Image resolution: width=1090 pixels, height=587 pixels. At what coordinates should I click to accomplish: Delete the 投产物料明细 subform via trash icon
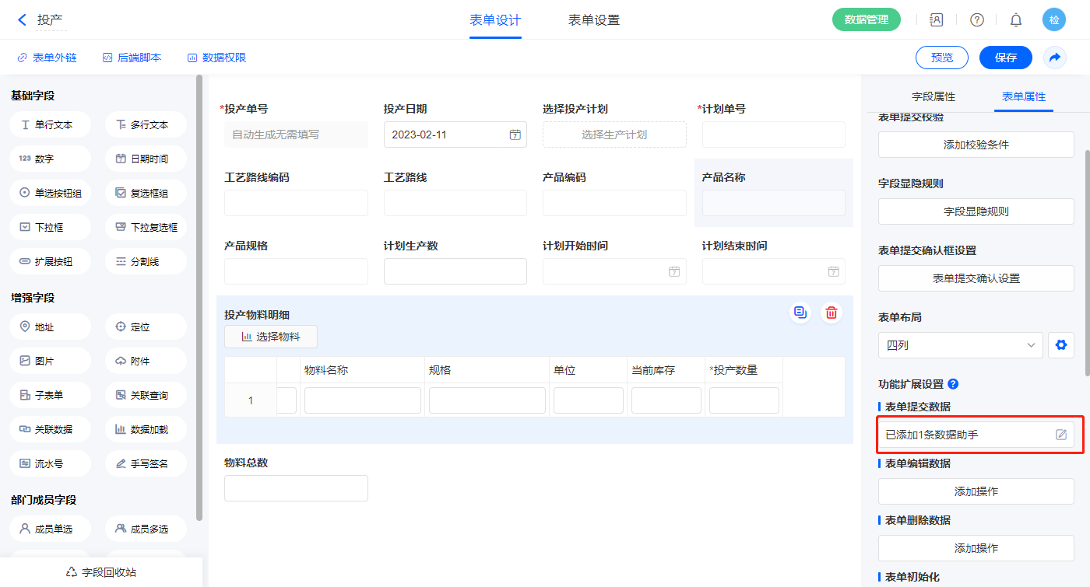pos(832,313)
